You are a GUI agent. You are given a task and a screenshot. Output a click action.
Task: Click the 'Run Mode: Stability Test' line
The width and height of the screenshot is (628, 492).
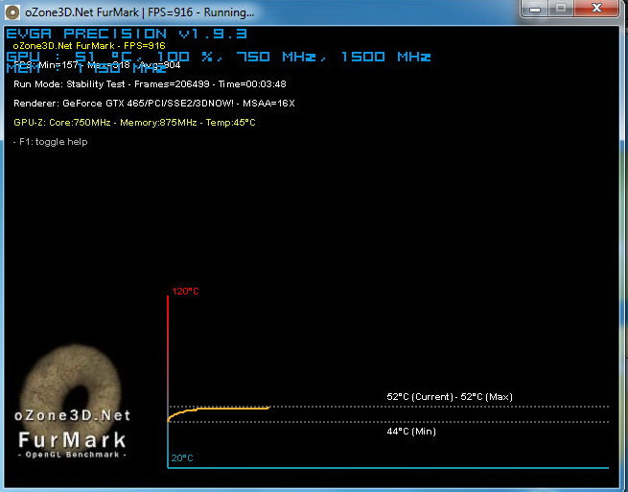click(150, 84)
